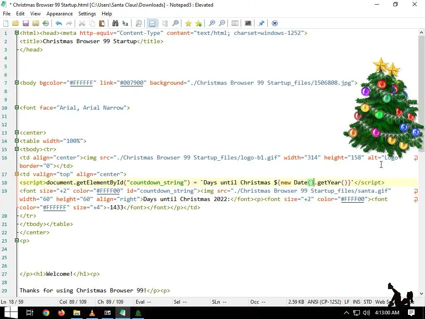
Task: Click the Cut scissors icon
Action: 82,23
